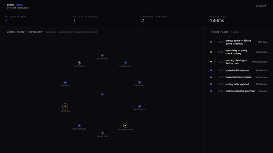Click 'API Gateway' source in event log
This screenshot has height=153, width=273.
point(261,84)
